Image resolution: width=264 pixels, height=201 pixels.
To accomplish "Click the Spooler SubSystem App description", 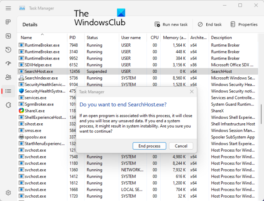I will 233,137.
